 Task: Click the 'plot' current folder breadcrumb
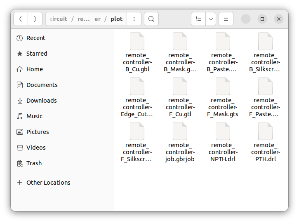[x=117, y=19]
